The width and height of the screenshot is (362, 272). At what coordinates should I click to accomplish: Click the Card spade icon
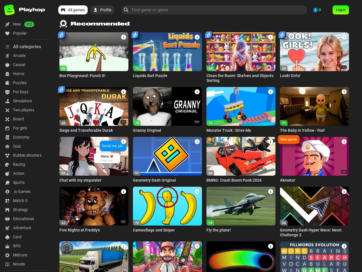click(7, 237)
